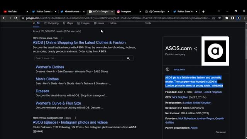This screenshot has width=247, height=139.
Task: Click share icon beside ASOS.com heading
Action: pos(195,49)
